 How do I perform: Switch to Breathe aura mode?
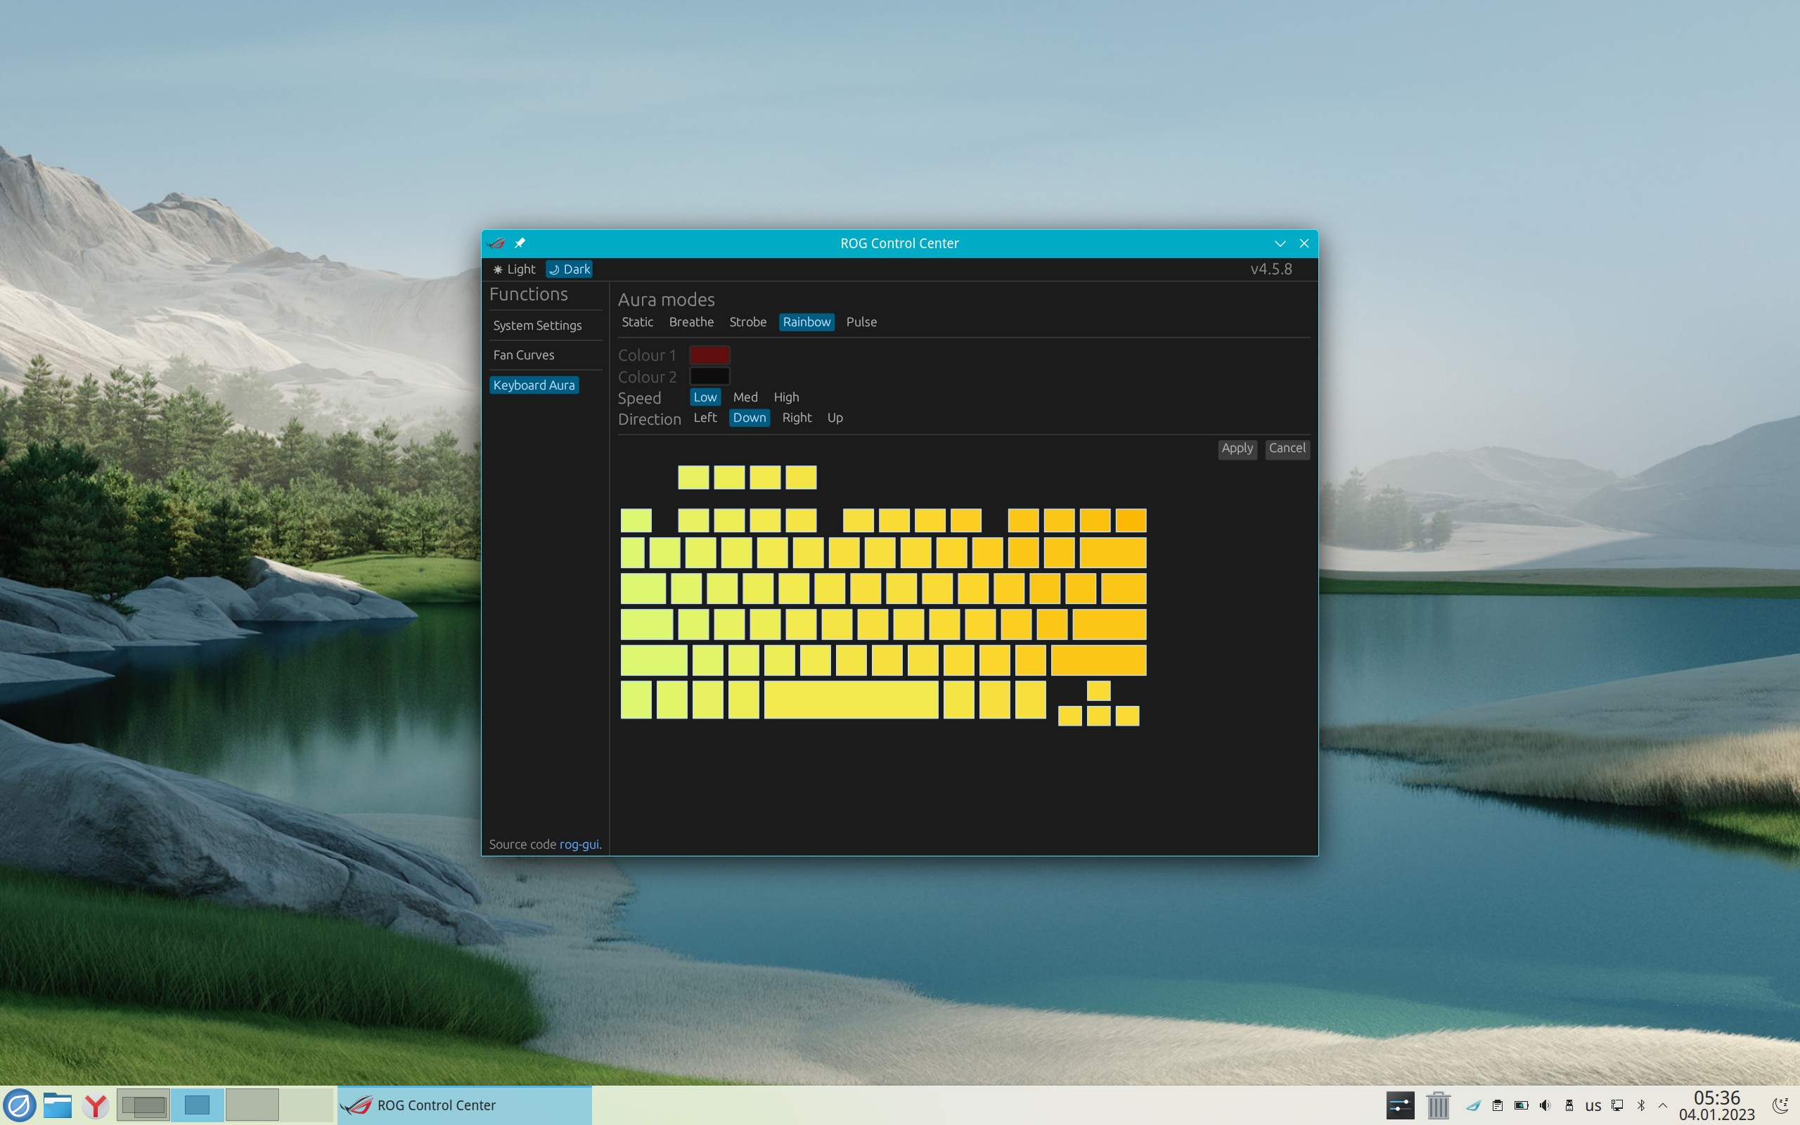coord(690,322)
